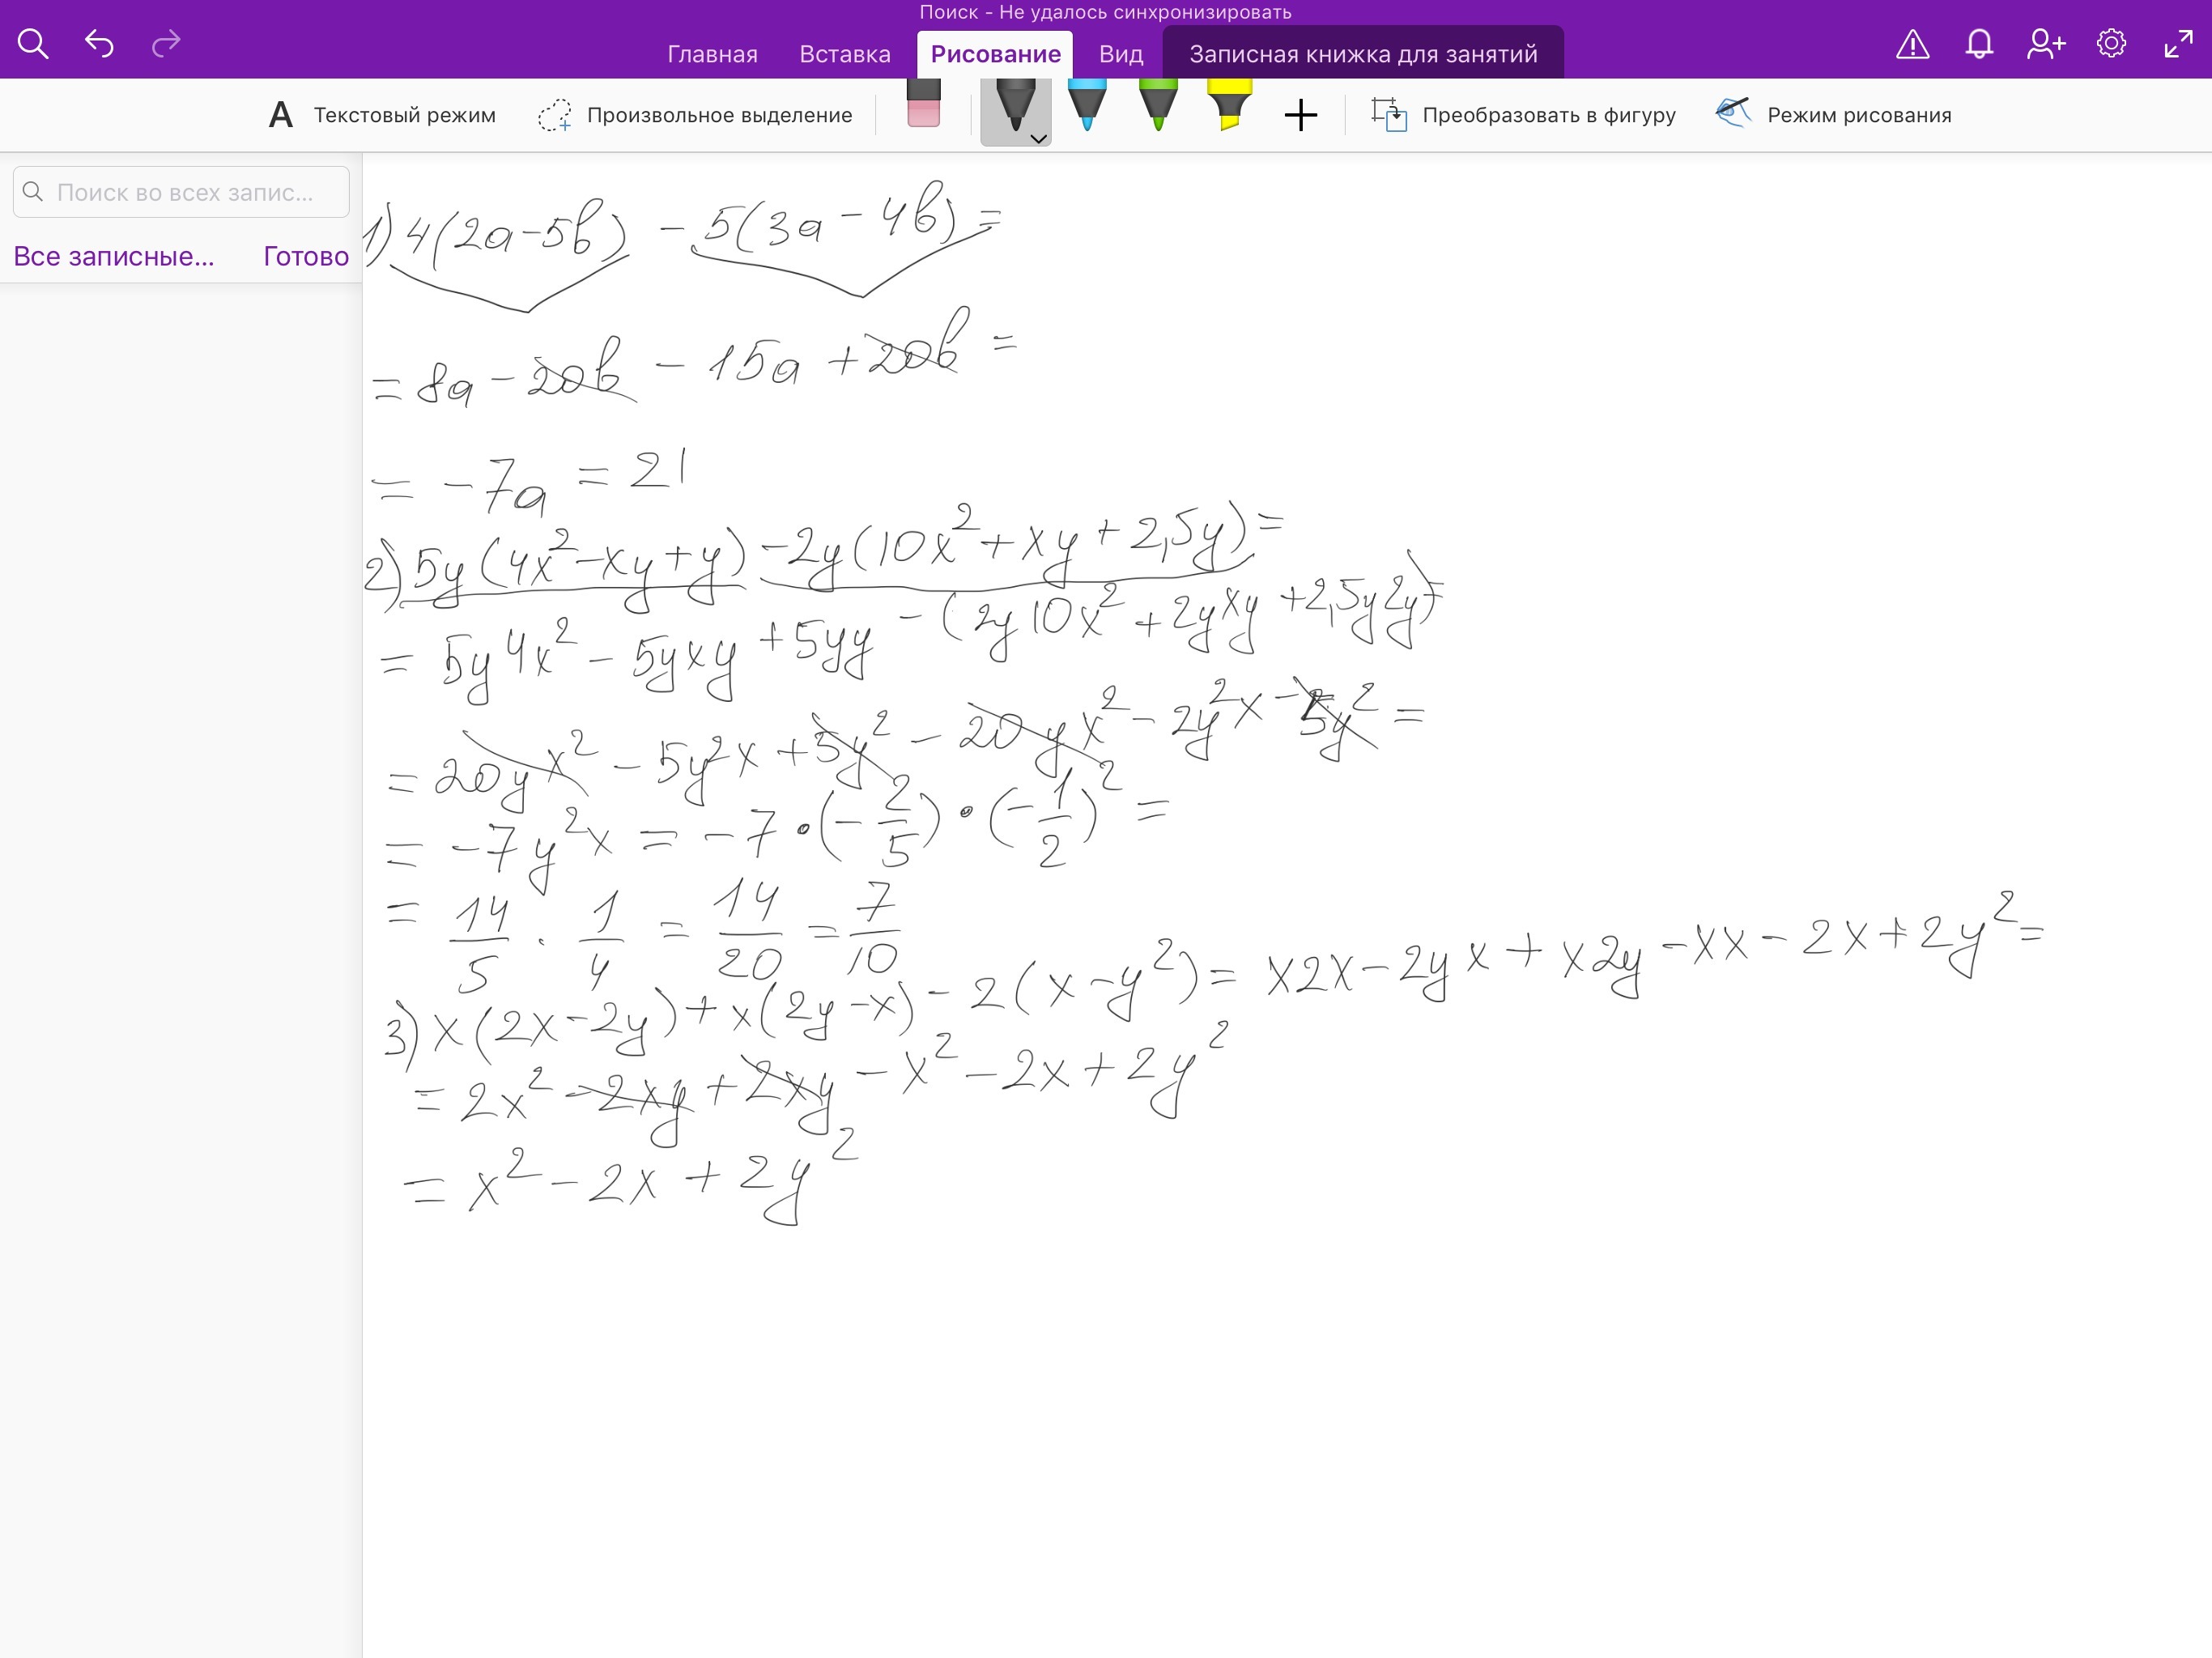The image size is (2212, 1658).
Task: Expand black pen options chevron
Action: pyautogui.click(x=1039, y=139)
